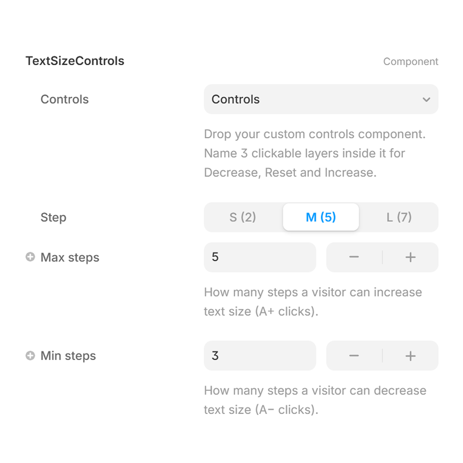This screenshot has width=463, height=463.
Task: Click the plus icon beside Min steps label
Action: tap(31, 356)
